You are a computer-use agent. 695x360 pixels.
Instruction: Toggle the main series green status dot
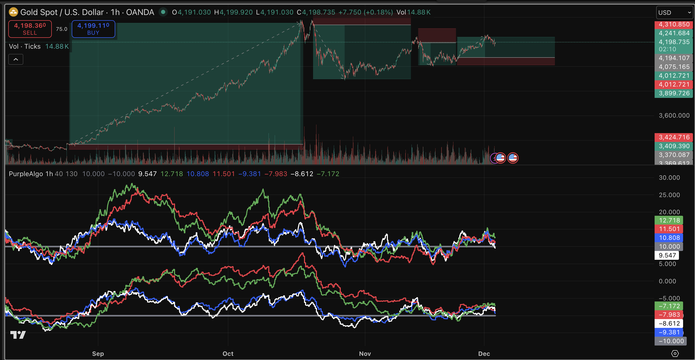tap(163, 12)
